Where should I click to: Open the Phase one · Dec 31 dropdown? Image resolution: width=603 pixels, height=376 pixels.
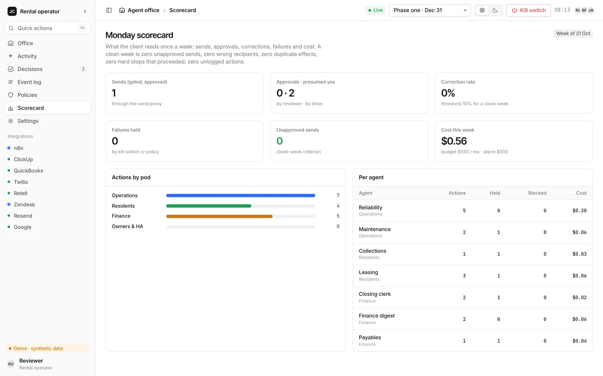[430, 10]
